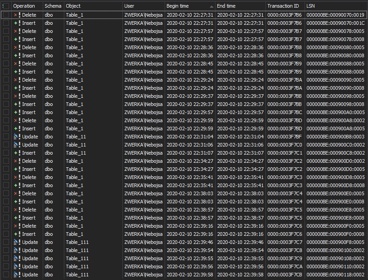Viewport: 368px width, 280px height.
Task: Click the Insert icon in the 22:28:45 row
Action: coord(16,72)
